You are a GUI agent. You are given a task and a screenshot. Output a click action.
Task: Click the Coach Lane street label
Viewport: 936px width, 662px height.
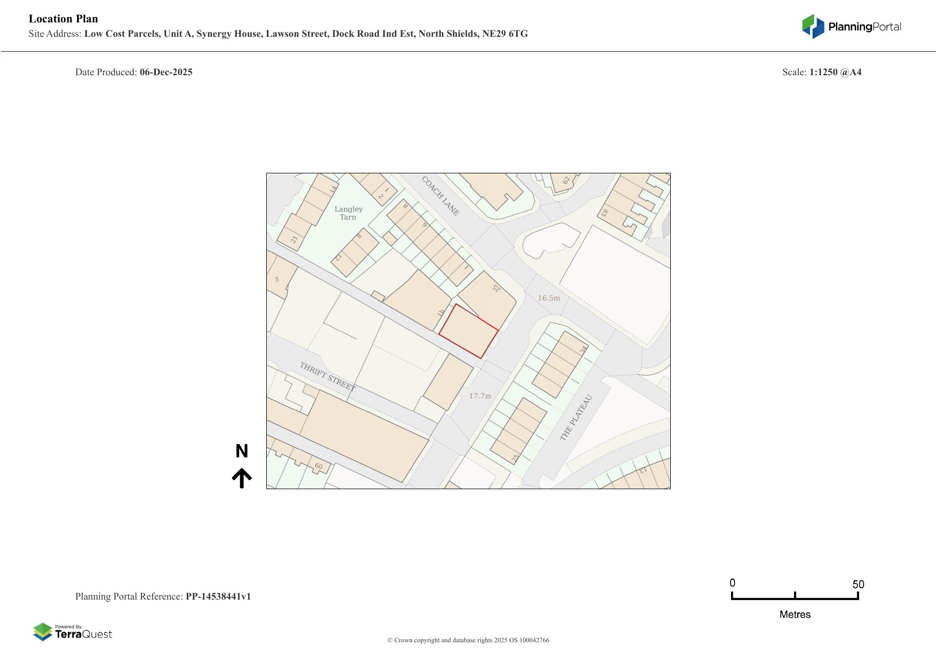pyautogui.click(x=440, y=195)
